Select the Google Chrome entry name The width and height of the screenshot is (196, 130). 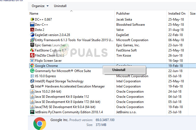(x=46, y=66)
